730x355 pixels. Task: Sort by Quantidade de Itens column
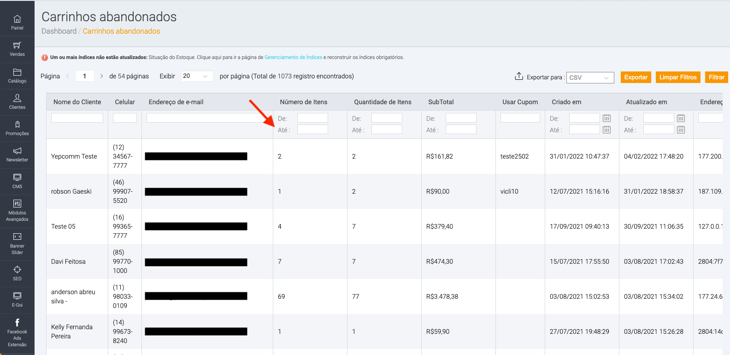coord(383,102)
